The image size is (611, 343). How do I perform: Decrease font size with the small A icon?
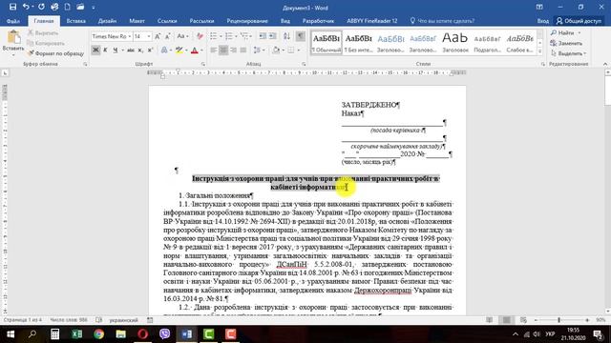tap(168, 36)
